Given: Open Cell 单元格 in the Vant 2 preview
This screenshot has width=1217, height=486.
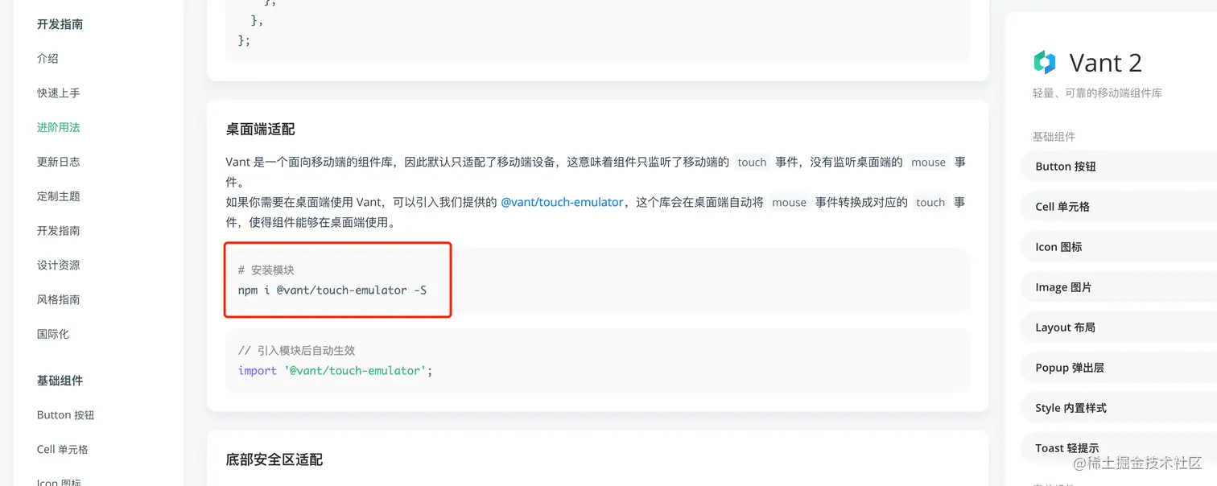Looking at the screenshot, I should coord(1119,207).
